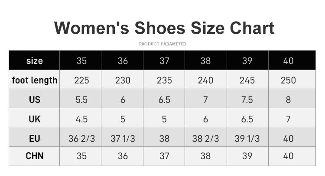325x176 pixels.
Task: Click the US size 7.5 cell
Action: tap(247, 99)
